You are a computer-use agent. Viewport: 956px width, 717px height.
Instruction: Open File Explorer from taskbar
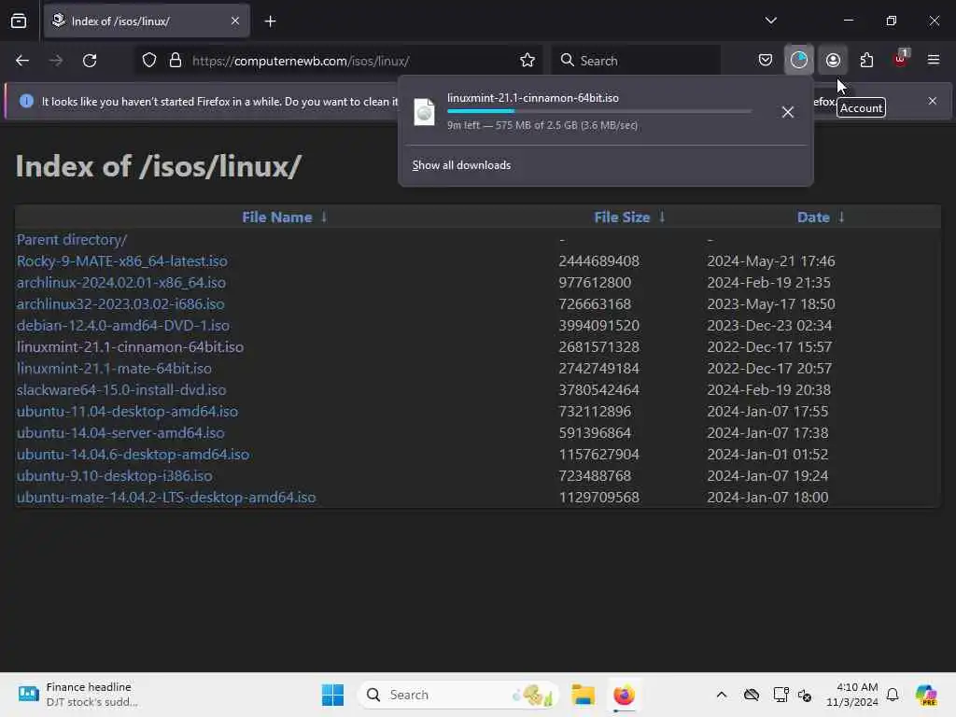tap(583, 695)
